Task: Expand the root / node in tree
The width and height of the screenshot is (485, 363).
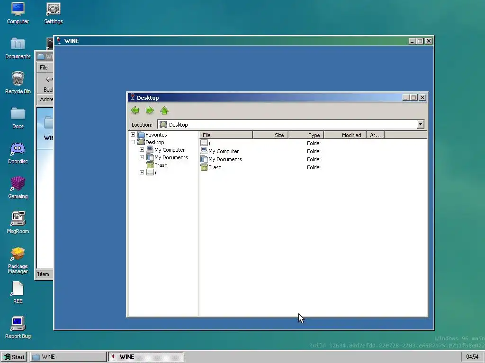Action: click(x=142, y=172)
